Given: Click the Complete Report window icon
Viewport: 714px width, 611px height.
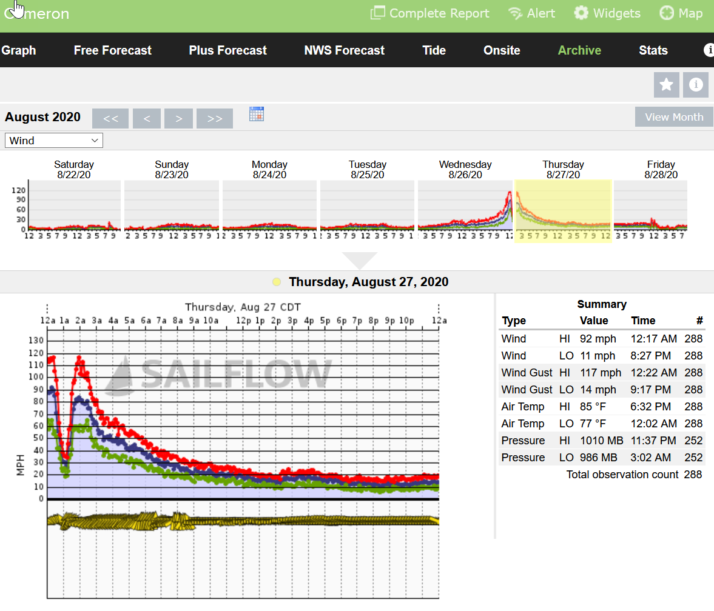Looking at the screenshot, I should pyautogui.click(x=377, y=13).
